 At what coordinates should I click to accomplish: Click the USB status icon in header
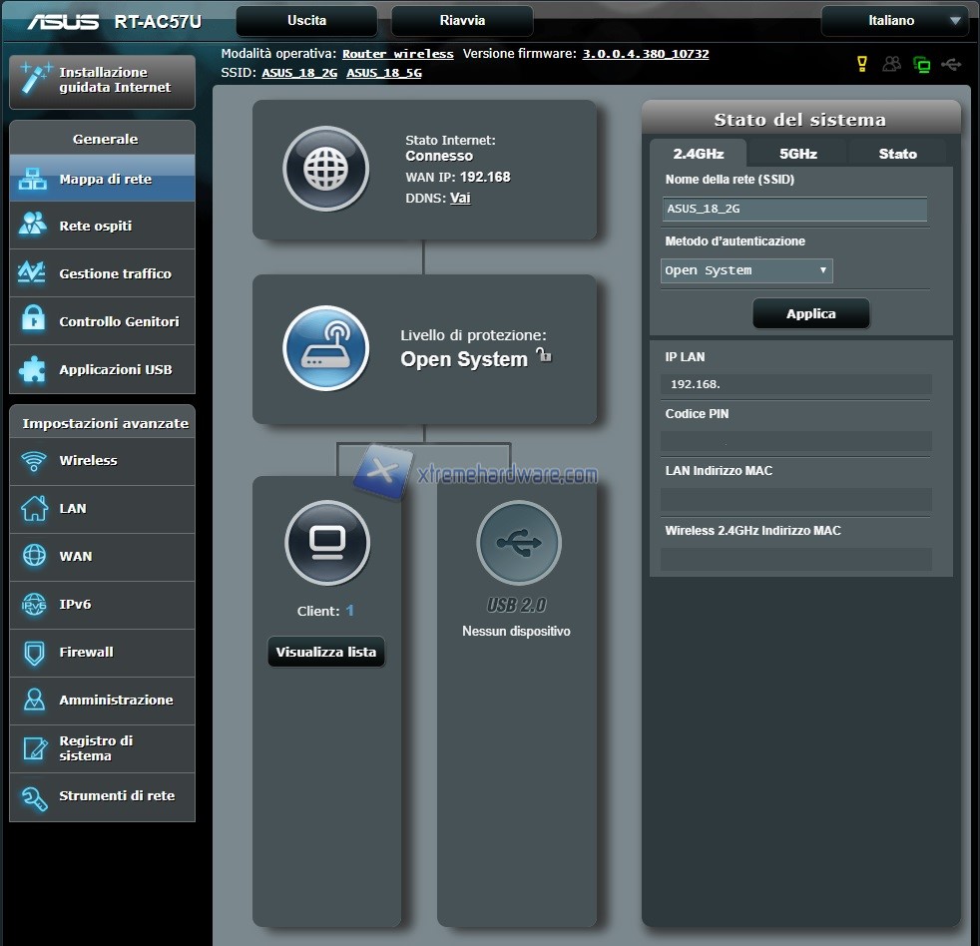(x=952, y=64)
